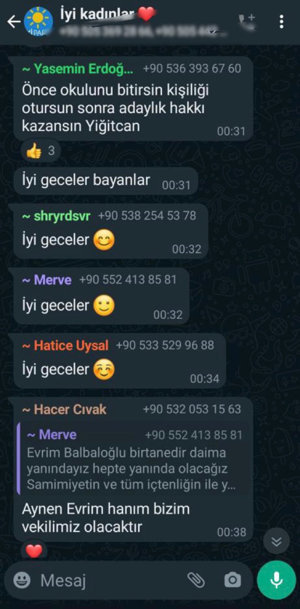Open the group profile picture

pos(38,22)
